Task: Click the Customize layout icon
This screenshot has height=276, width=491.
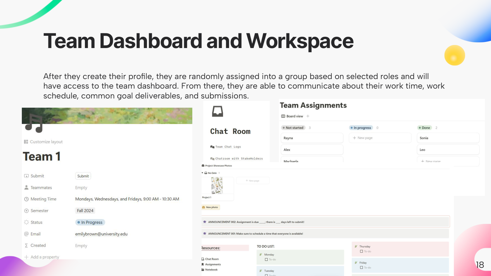Action: 26,142
